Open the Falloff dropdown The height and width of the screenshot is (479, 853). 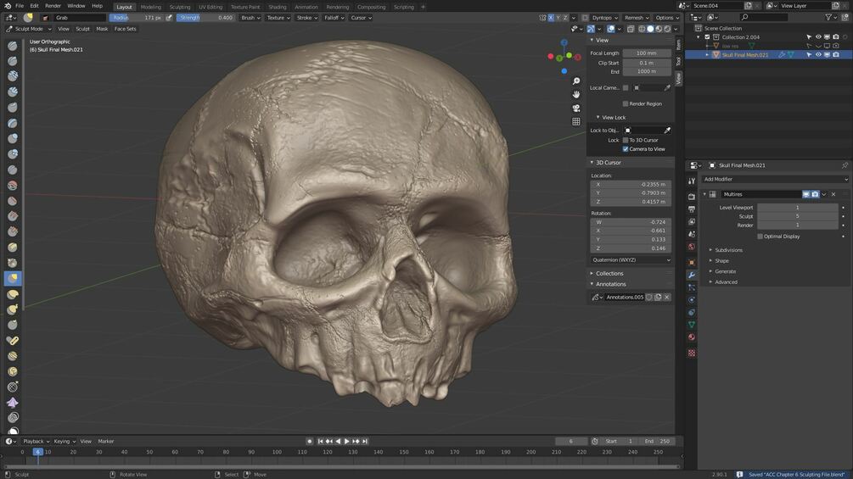pyautogui.click(x=334, y=17)
